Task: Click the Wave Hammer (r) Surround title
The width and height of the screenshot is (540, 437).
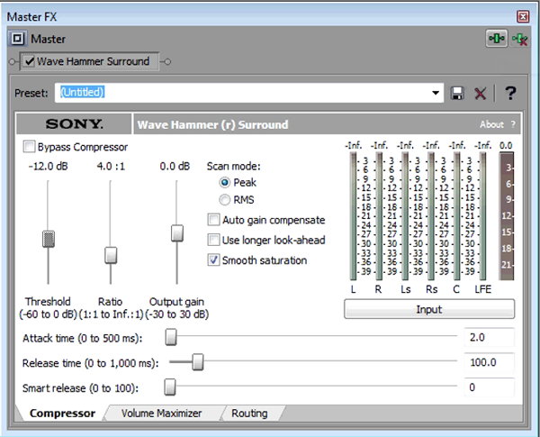Action: [212, 124]
